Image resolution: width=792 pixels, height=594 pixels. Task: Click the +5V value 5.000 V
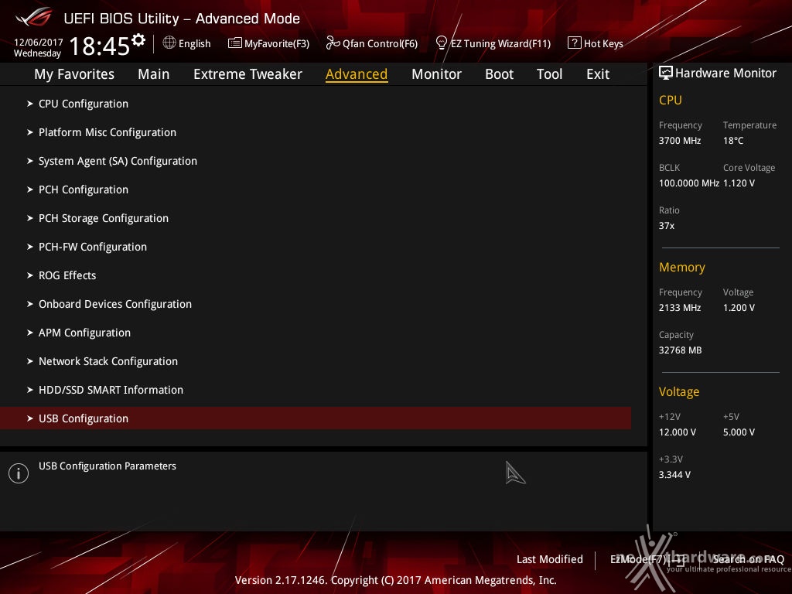coord(739,432)
